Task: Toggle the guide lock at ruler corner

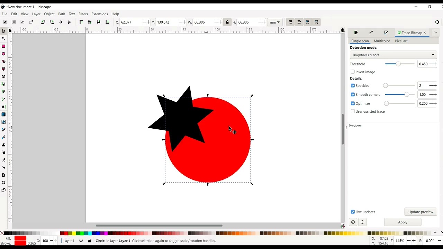Action: coord(10,30)
